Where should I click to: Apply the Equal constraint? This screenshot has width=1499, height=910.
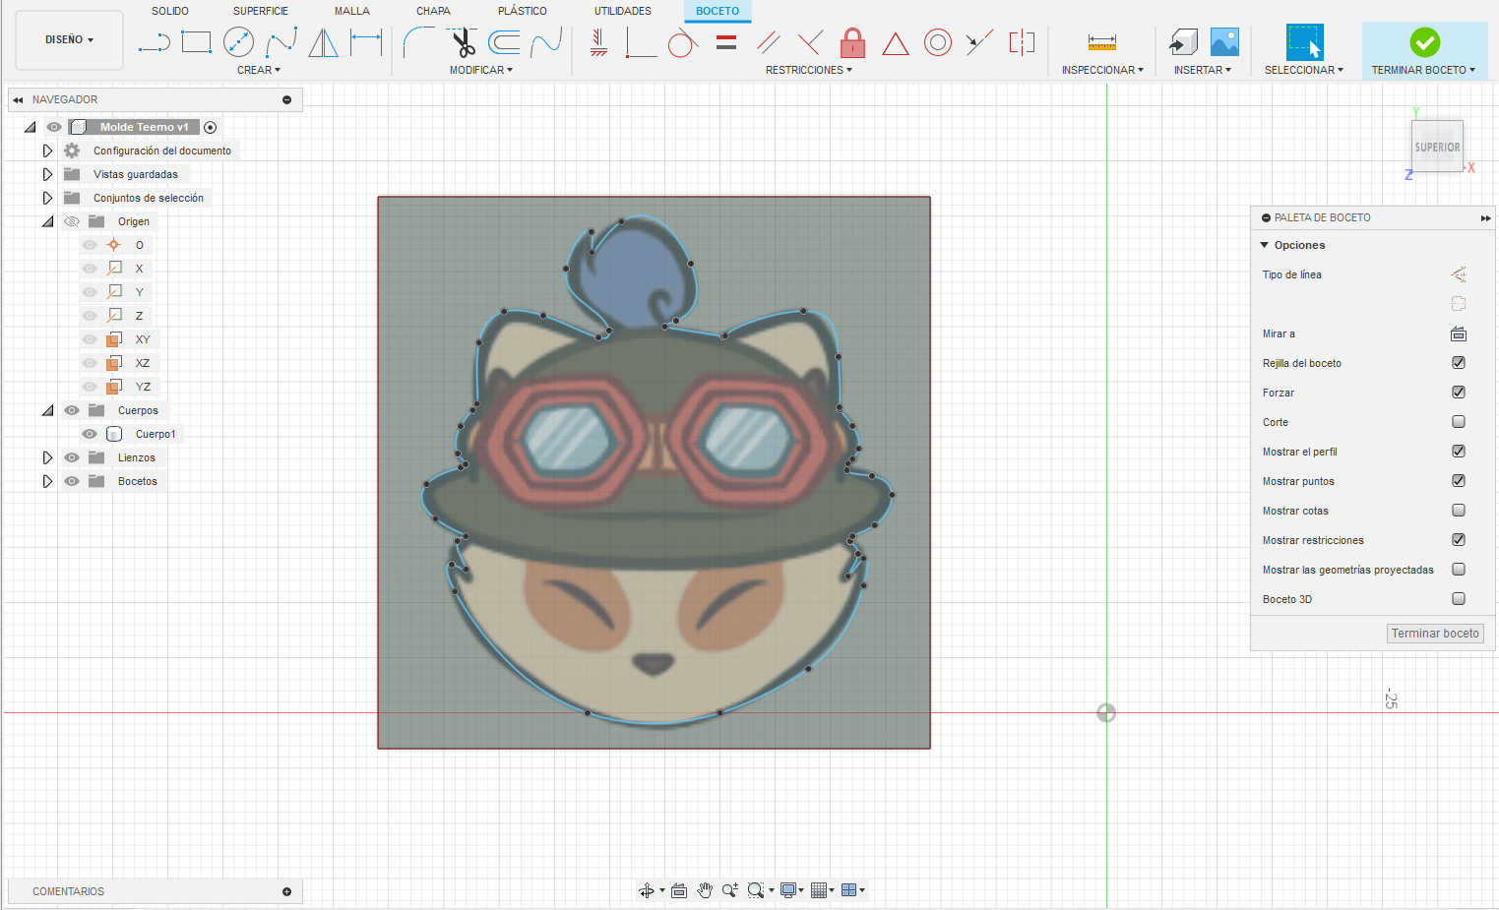[726, 42]
